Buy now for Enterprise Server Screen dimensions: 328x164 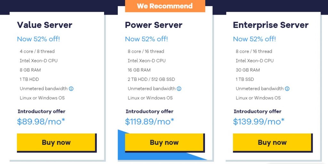[x=272, y=142]
